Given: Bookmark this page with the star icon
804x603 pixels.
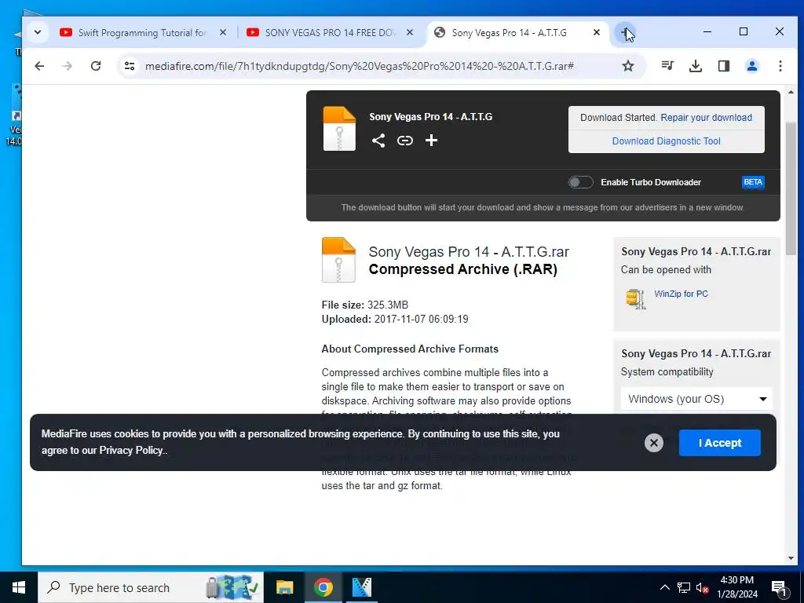Looking at the screenshot, I should pos(628,66).
